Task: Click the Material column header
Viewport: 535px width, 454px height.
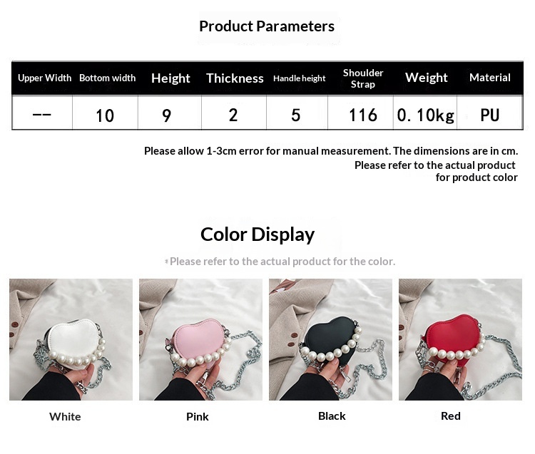Action: pos(490,78)
